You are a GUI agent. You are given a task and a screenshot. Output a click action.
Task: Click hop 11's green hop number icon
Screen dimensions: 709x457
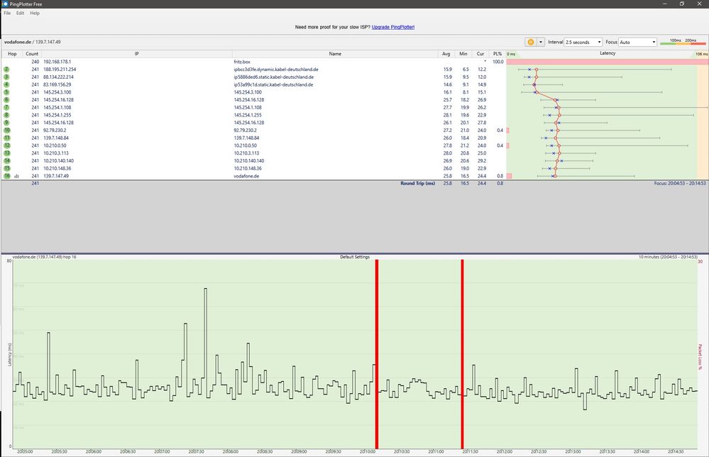6,138
